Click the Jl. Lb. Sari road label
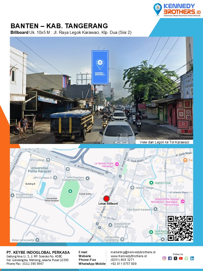 (x=110, y=218)
